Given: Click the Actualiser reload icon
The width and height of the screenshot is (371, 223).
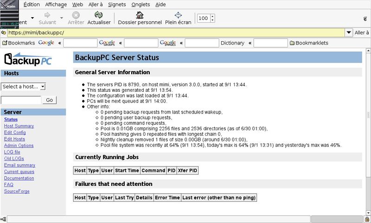Looking at the screenshot, I should pos(99,15).
